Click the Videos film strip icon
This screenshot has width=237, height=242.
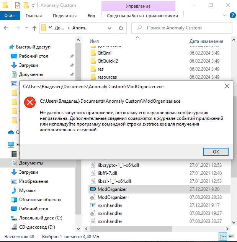(14, 154)
